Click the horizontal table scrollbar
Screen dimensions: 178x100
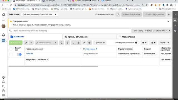coord(53,66)
